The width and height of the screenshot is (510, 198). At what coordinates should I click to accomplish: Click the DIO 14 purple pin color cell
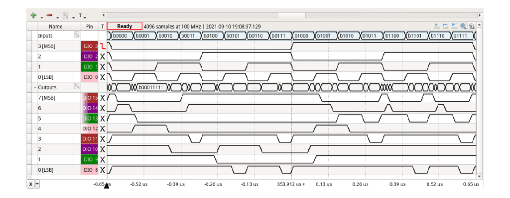[90, 108]
